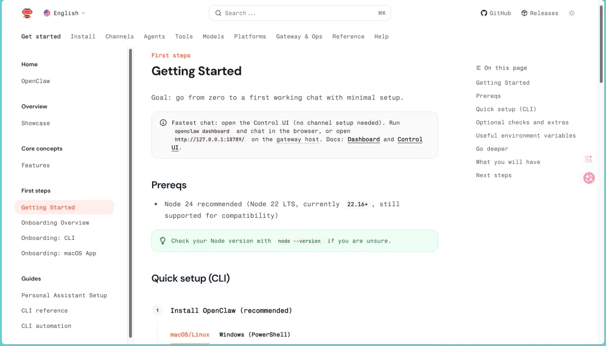Click the pink translate floating icon

(589, 178)
